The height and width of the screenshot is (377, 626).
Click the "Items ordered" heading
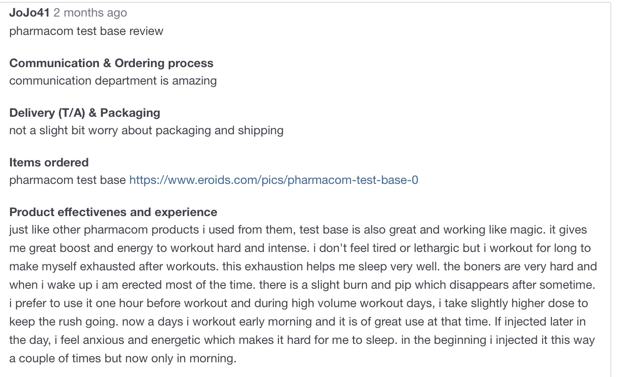click(x=49, y=162)
